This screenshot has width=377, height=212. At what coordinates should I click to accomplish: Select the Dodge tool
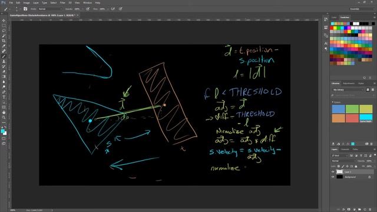click(4, 87)
